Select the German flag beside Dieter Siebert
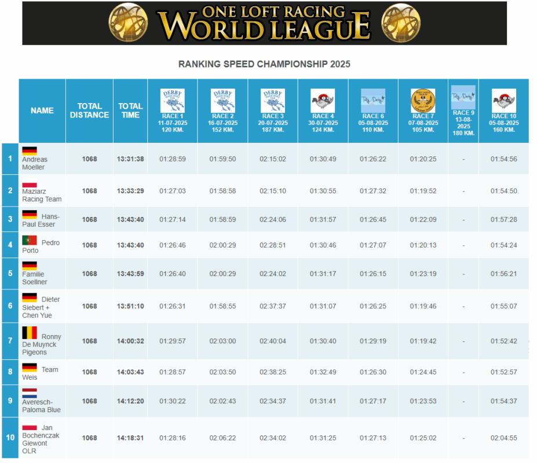 click(30, 297)
